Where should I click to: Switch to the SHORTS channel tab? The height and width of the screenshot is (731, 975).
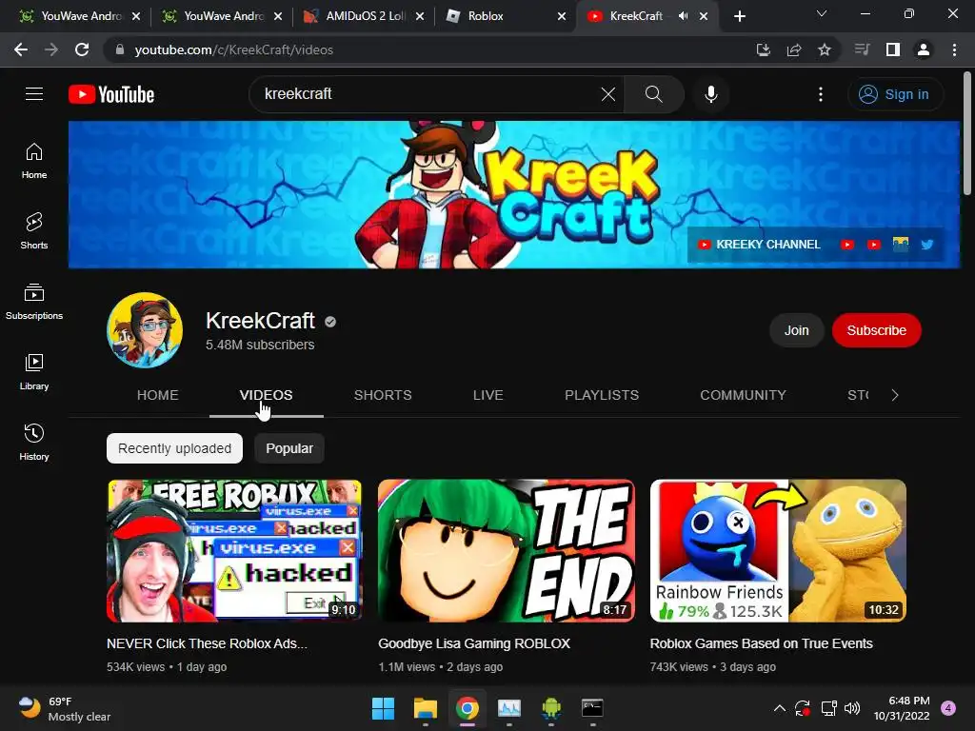point(383,395)
